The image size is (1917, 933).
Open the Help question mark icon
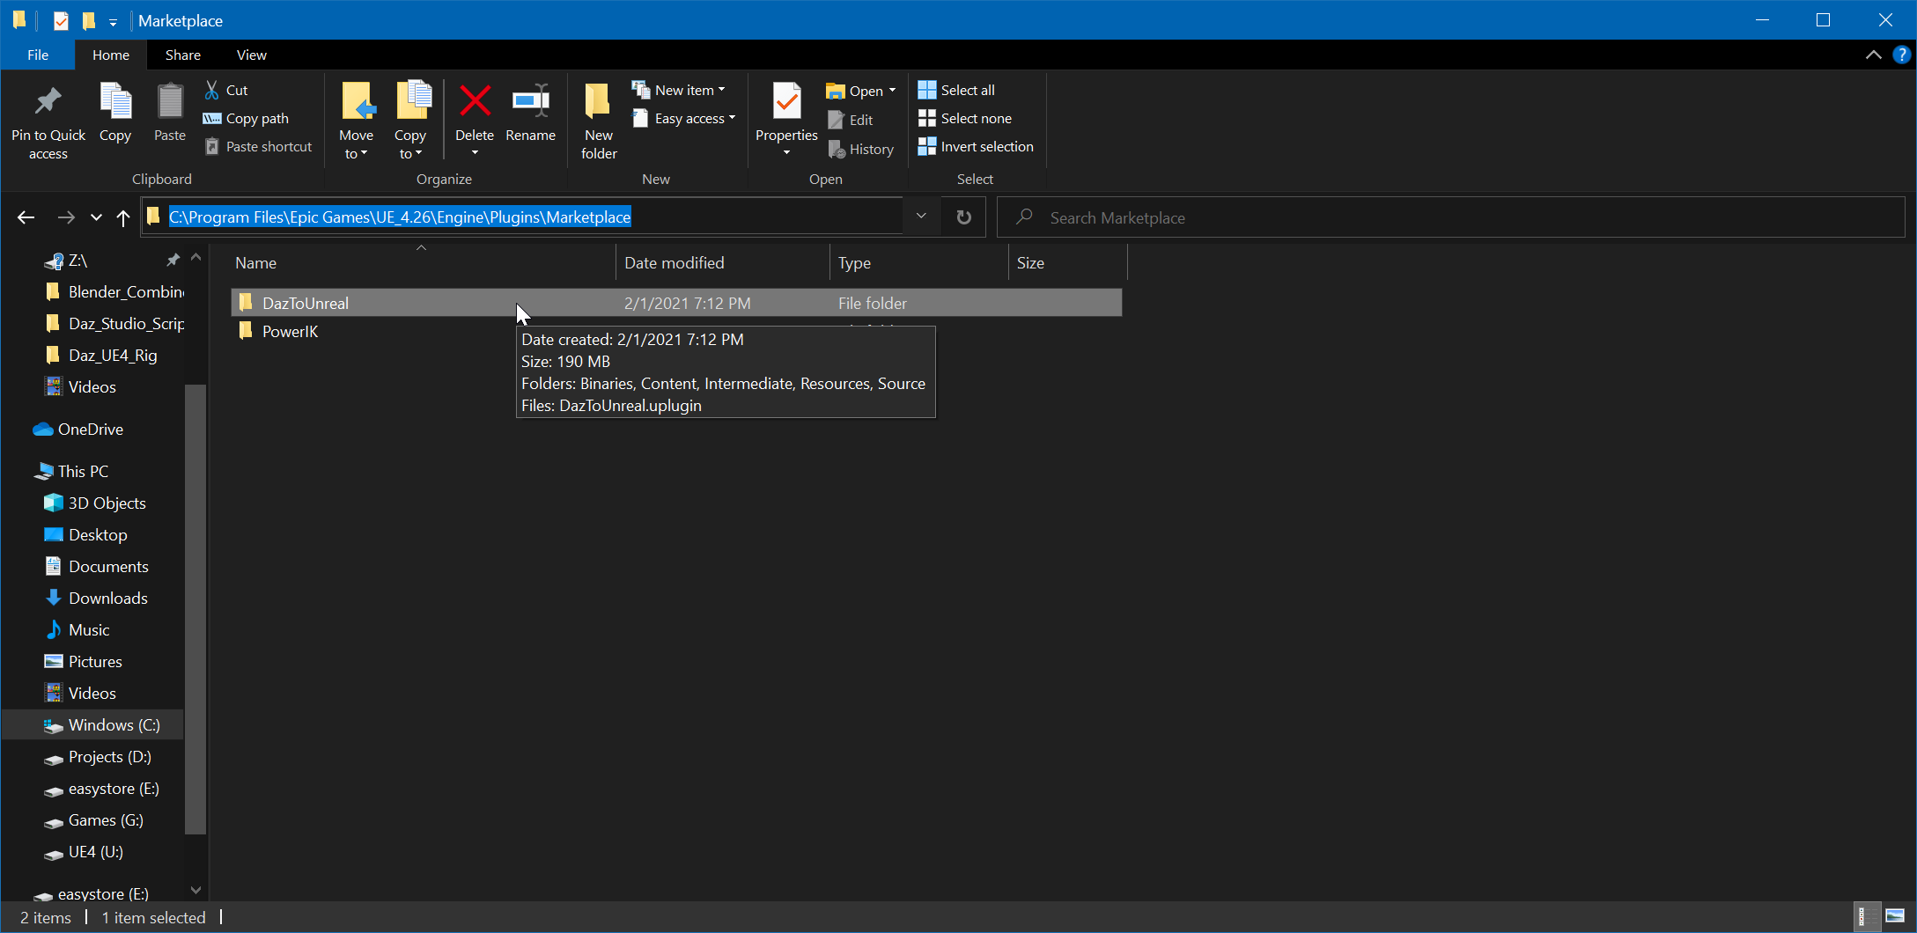(x=1902, y=55)
